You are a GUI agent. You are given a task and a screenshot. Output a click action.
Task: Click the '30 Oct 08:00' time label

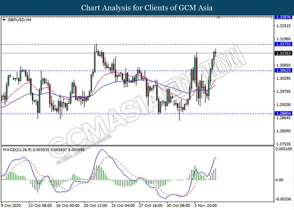click(178, 205)
